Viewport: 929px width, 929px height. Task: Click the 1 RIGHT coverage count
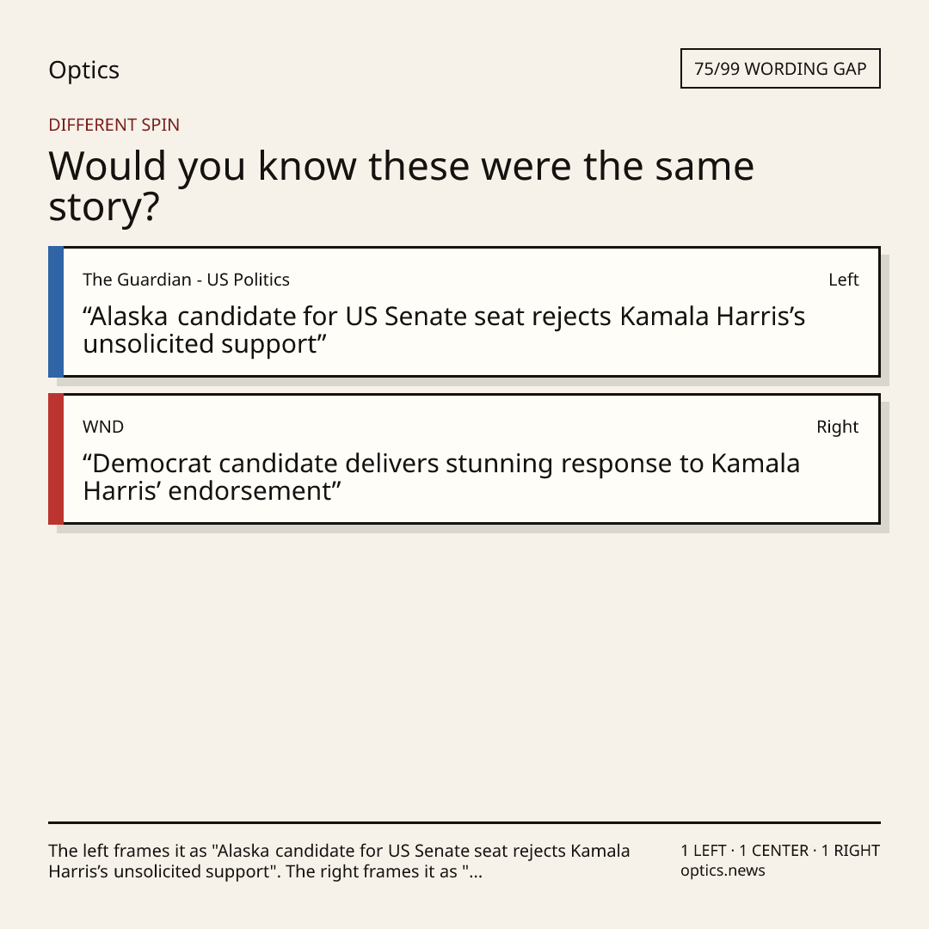coord(850,851)
